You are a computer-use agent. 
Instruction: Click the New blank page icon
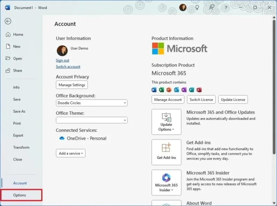point(8,46)
